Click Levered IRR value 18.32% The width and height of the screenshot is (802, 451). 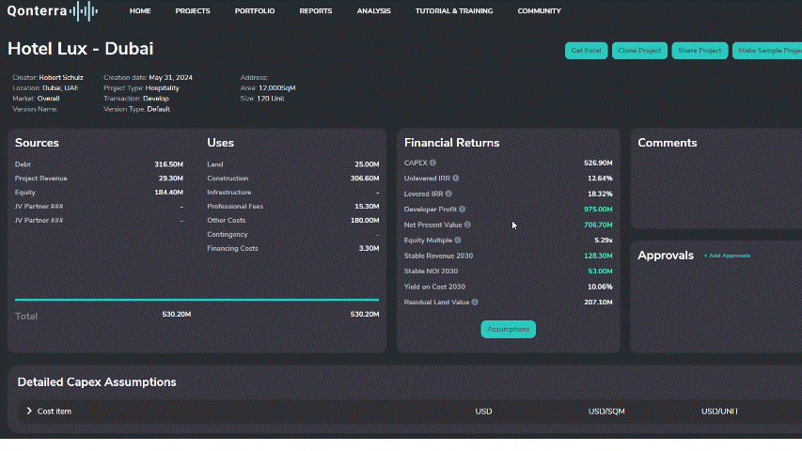tap(600, 194)
